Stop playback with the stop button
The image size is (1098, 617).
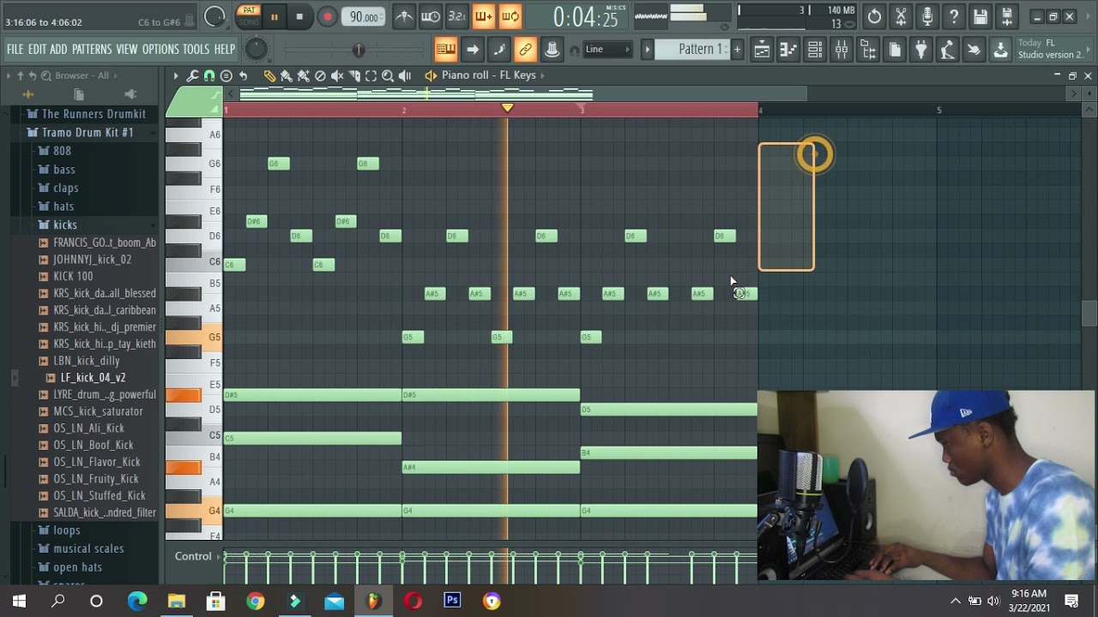pyautogui.click(x=299, y=16)
